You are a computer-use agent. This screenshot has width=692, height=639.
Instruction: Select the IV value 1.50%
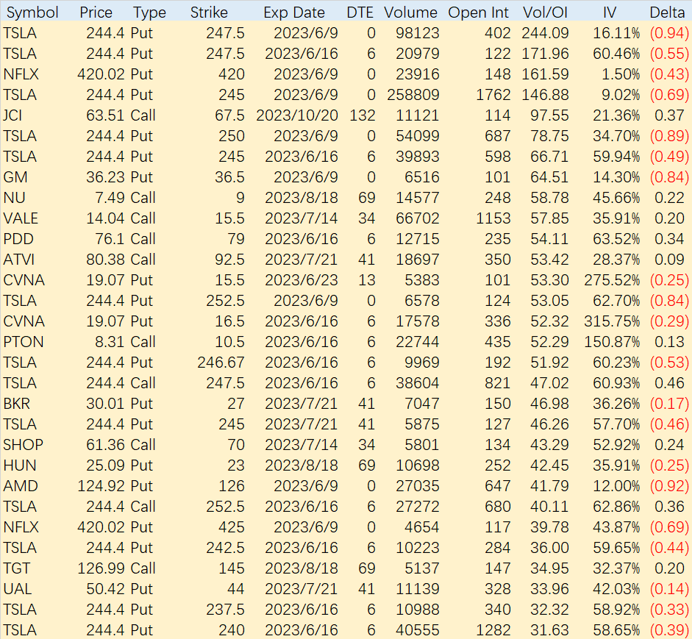coord(621,74)
